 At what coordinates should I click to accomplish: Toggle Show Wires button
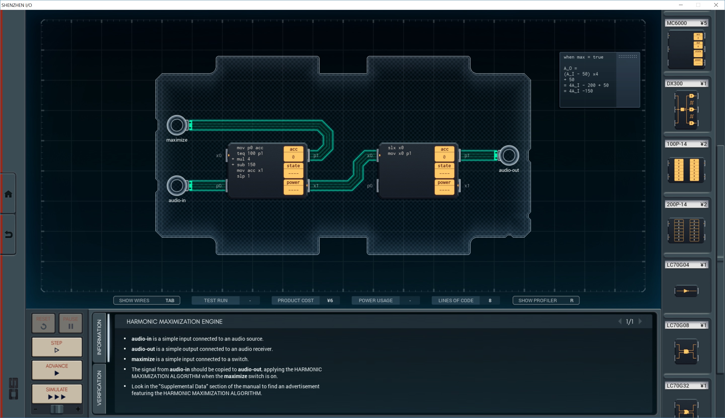click(x=147, y=300)
